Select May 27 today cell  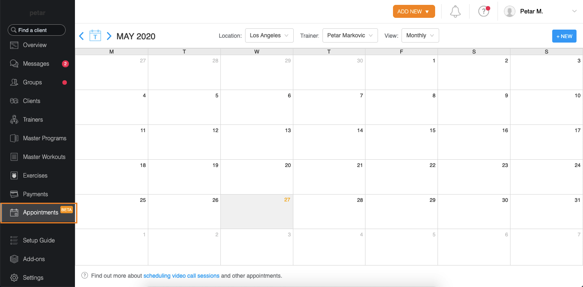point(257,212)
